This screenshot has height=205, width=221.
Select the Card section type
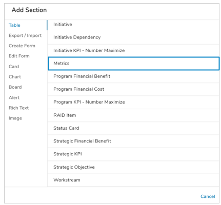point(14,67)
